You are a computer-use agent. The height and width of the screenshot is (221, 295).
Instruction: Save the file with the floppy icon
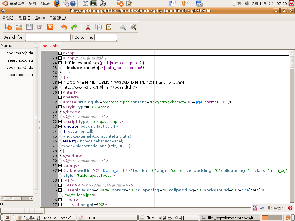click(29, 27)
